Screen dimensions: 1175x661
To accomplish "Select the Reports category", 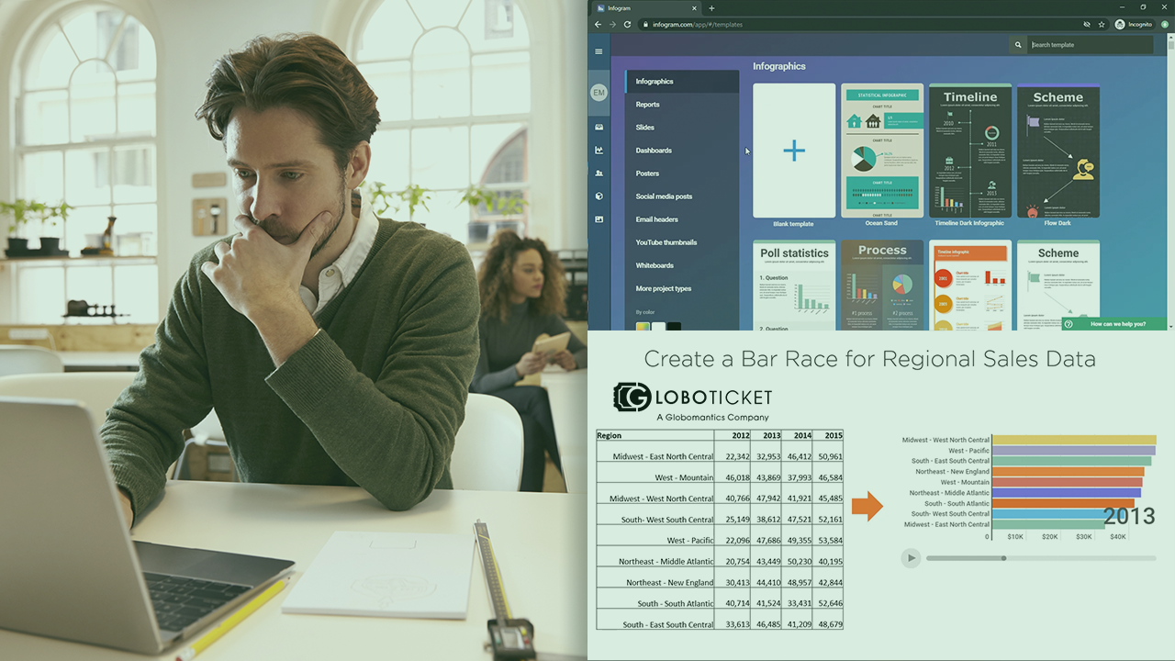I will 648,105.
